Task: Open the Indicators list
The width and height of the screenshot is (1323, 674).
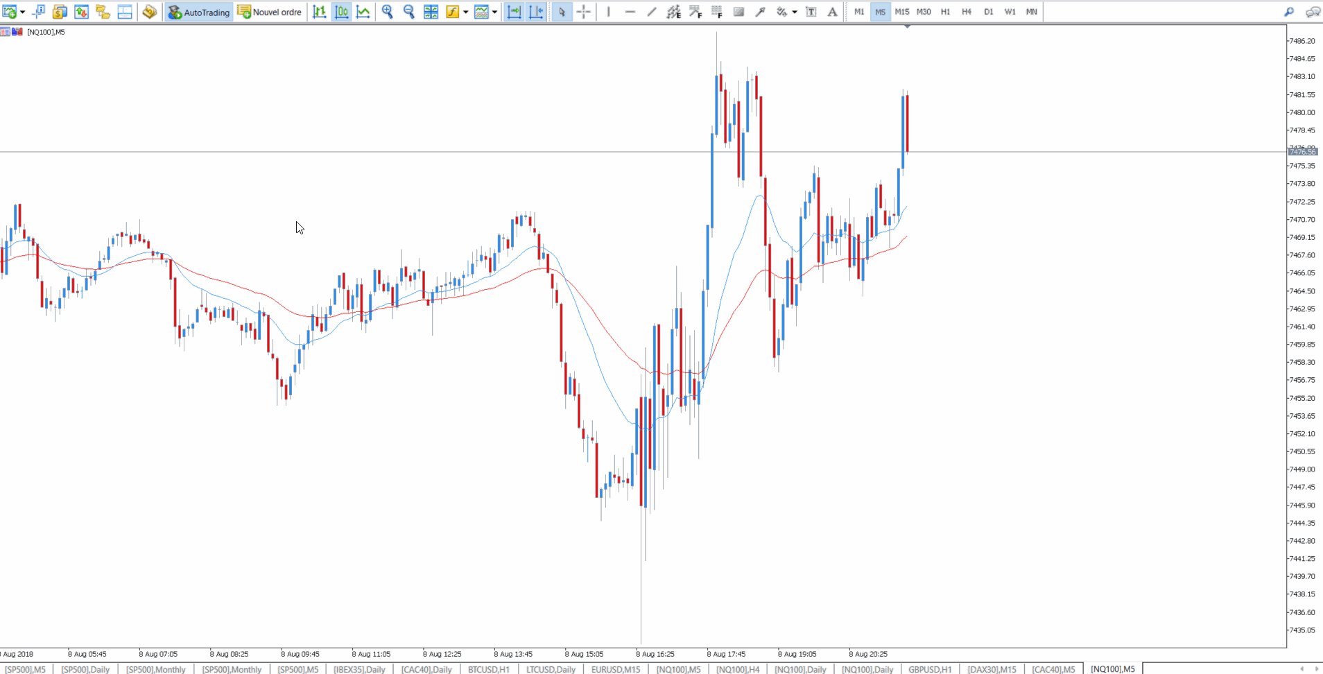Action: (x=451, y=12)
